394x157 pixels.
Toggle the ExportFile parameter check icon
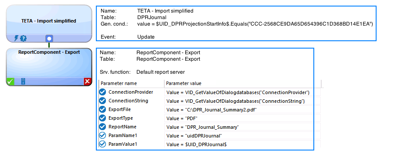(102, 109)
